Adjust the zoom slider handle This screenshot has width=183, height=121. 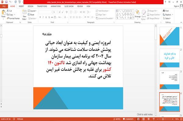tap(163, 119)
